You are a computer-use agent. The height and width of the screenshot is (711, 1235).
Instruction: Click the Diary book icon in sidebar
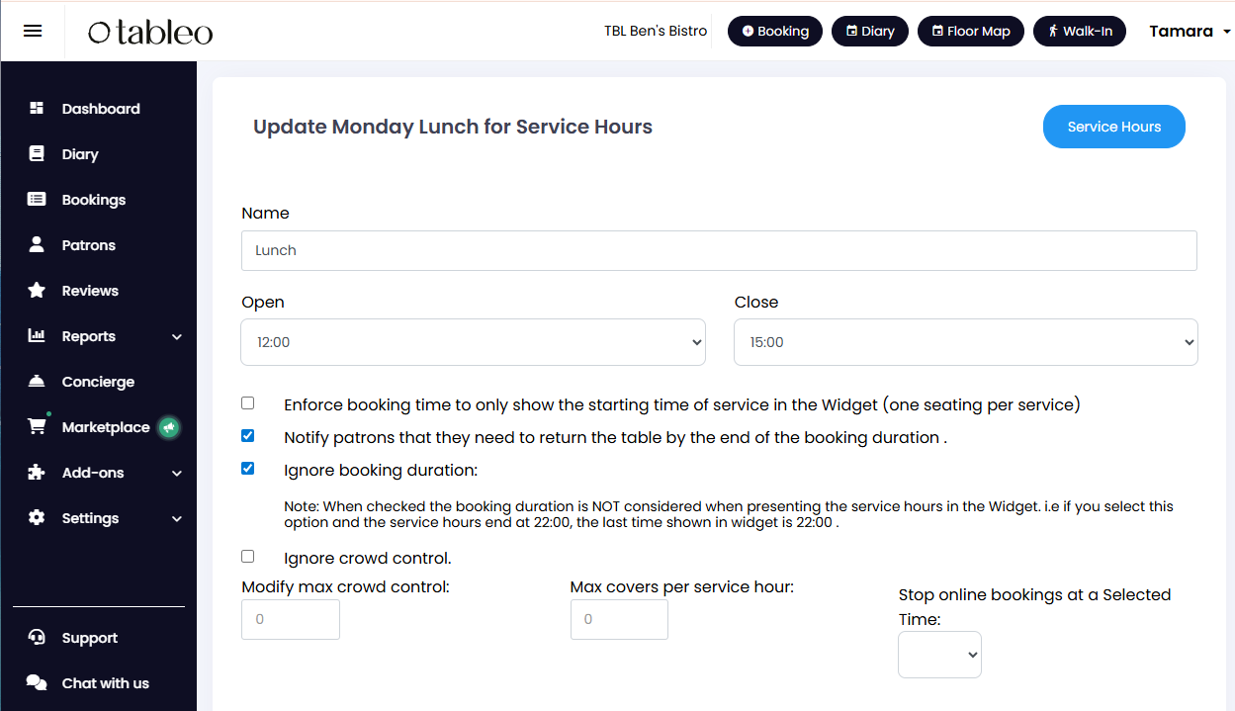37,154
